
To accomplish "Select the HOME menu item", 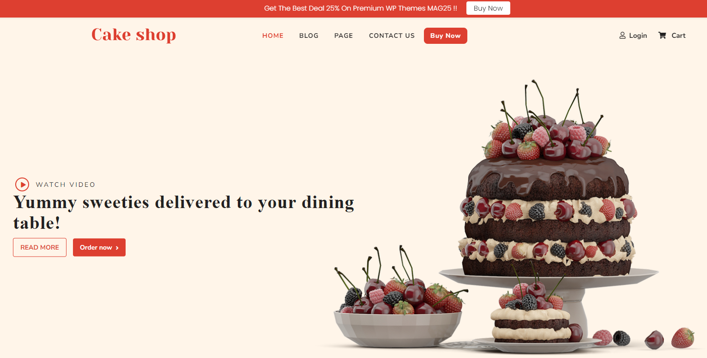I will point(273,36).
